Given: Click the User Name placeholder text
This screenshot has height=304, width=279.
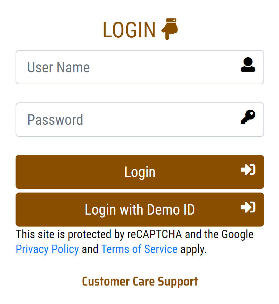Looking at the screenshot, I should click(x=59, y=67).
